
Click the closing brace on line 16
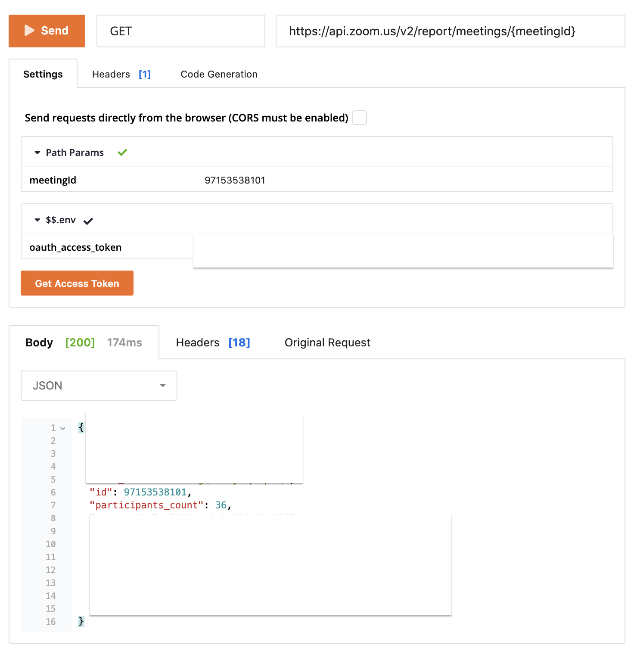(81, 621)
